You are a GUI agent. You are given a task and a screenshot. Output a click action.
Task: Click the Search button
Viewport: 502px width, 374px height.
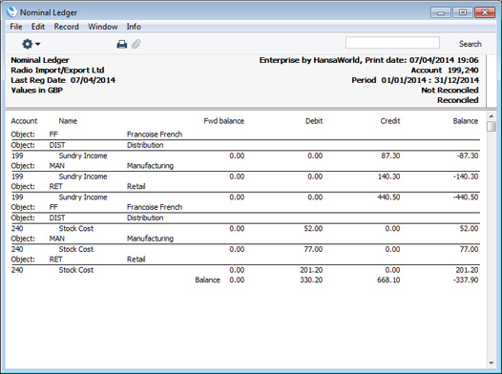[x=471, y=44]
